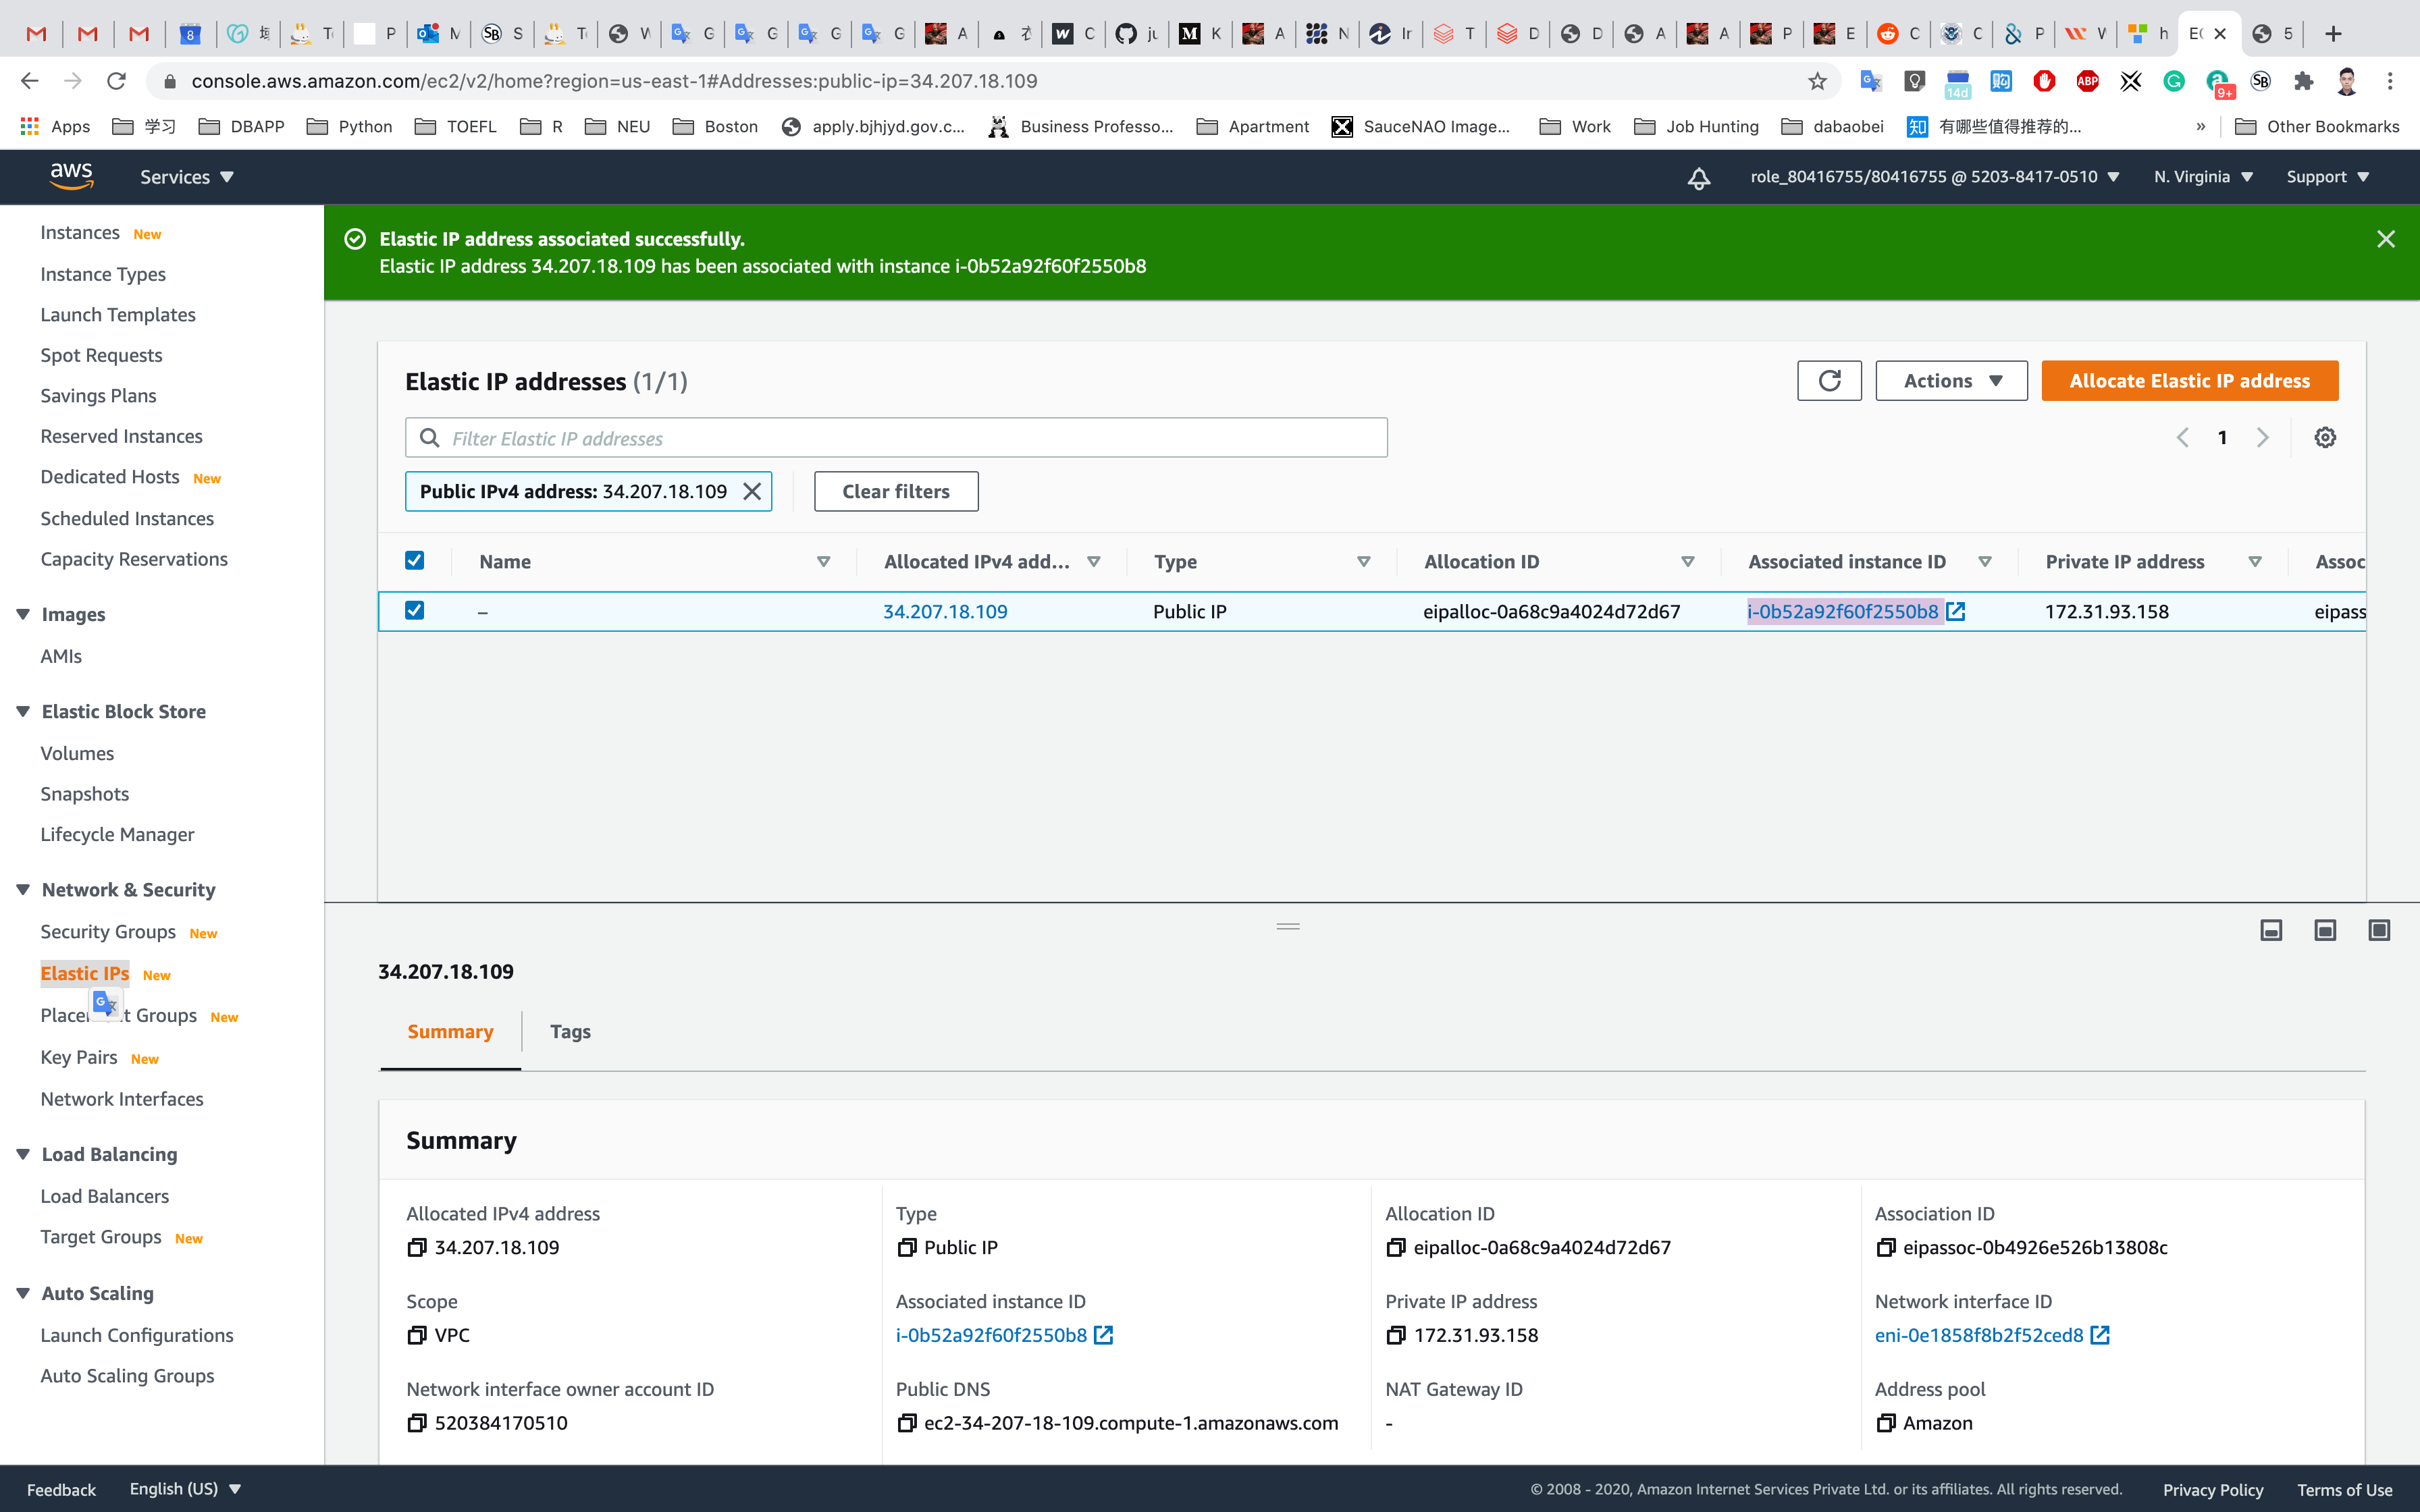Viewport: 2420px width, 1512px height.
Task: Open network interface eni-0e1858f8b2f52ced8 link
Action: click(x=1978, y=1335)
